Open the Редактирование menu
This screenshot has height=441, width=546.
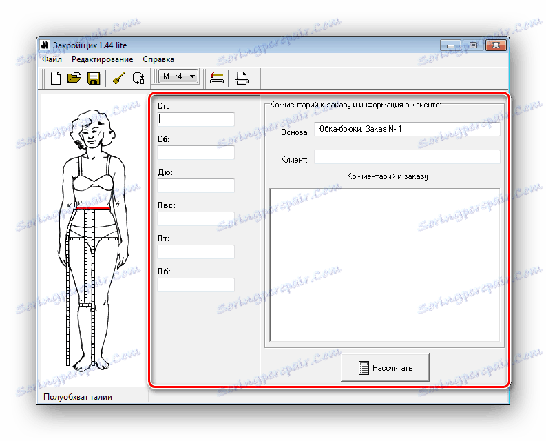103,59
